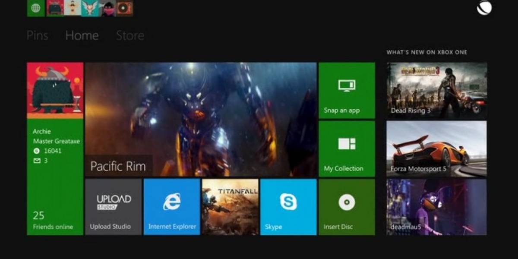Click the Snap an app monitor icon
Image resolution: width=518 pixels, height=259 pixels.
[347, 85]
